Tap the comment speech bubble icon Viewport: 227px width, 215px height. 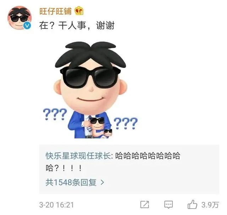(168, 205)
